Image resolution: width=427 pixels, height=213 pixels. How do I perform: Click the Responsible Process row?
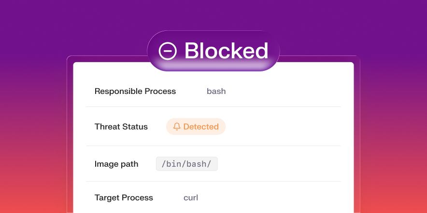click(213, 91)
